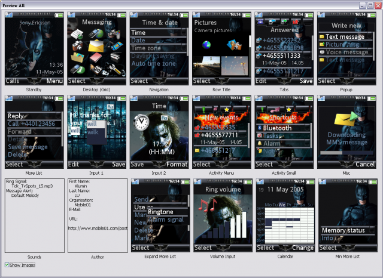The image size is (383, 278).
Task: Click 'Menu' softkey in Standby preview
Action: pos(54,81)
